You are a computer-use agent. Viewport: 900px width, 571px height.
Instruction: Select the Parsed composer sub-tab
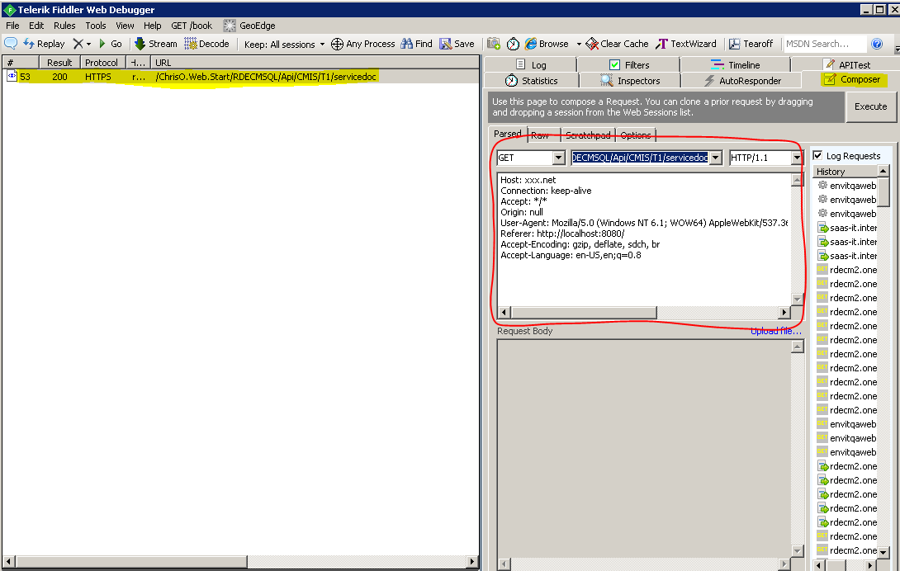(x=508, y=134)
